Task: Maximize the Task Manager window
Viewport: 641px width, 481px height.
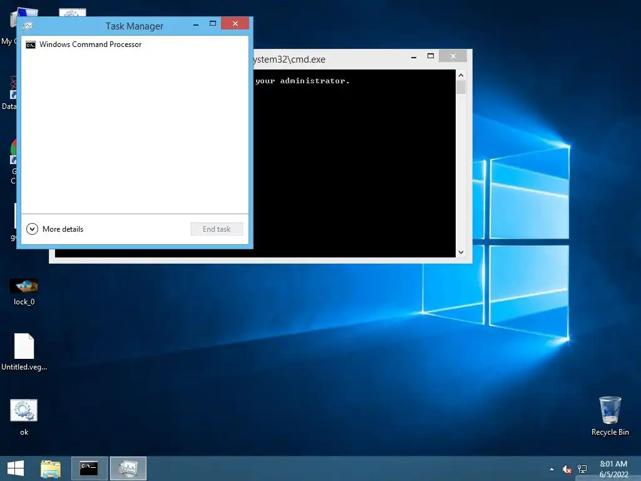Action: click(x=213, y=24)
